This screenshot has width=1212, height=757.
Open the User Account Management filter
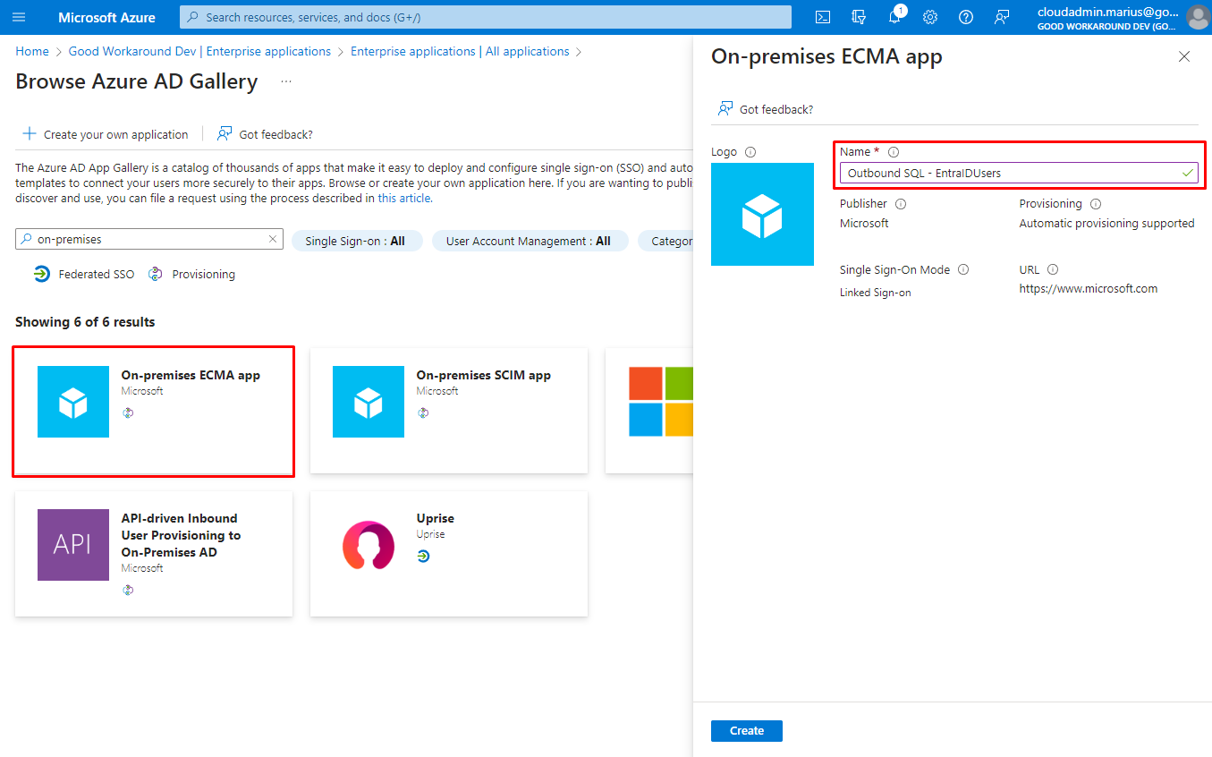click(529, 241)
